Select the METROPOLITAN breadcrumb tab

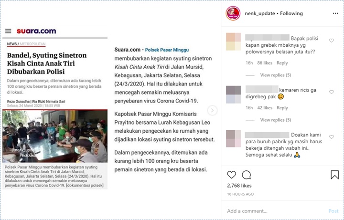[32, 44]
